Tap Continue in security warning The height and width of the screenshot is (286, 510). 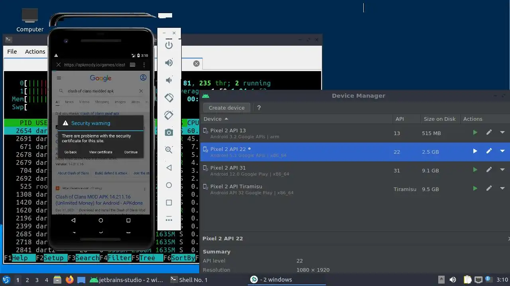[131, 152]
